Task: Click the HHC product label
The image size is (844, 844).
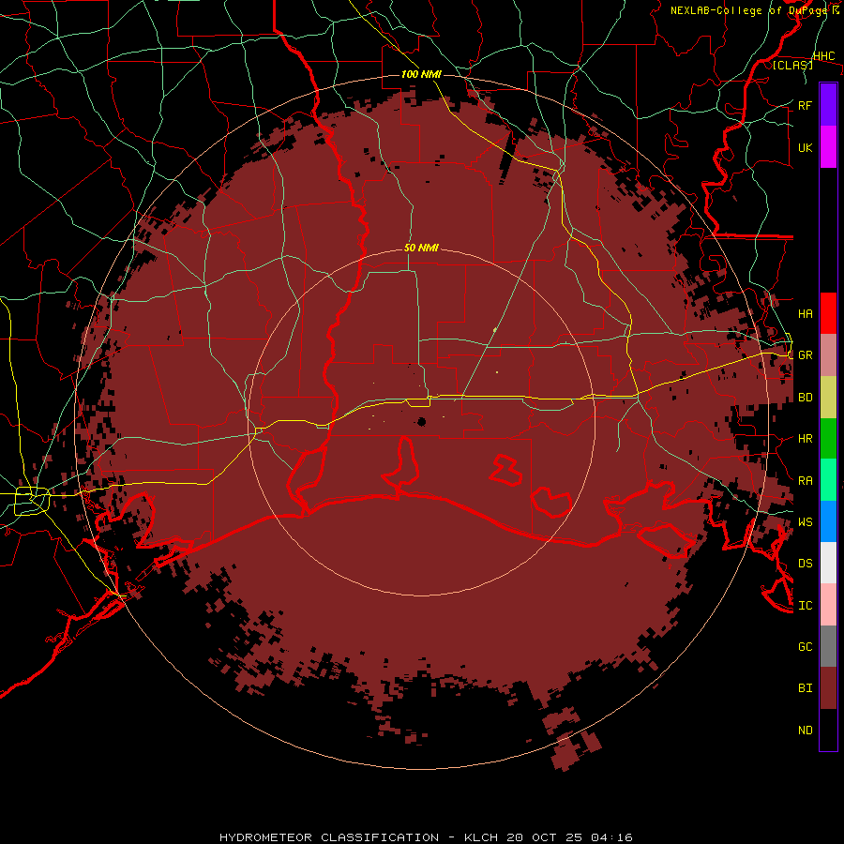Action: point(824,56)
